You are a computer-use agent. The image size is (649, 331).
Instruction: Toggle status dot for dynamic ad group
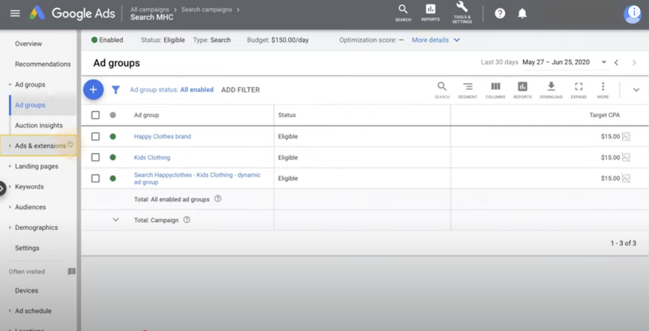[112, 178]
